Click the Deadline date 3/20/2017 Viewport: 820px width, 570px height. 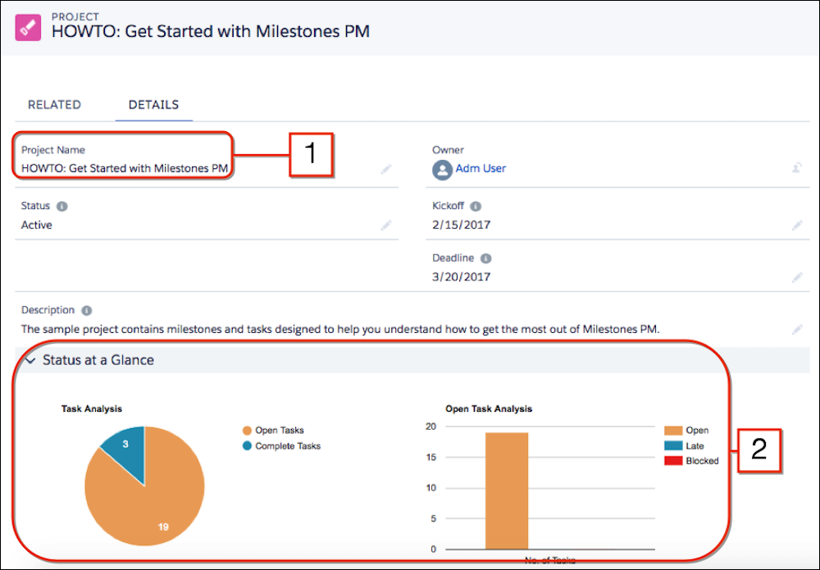point(461,276)
